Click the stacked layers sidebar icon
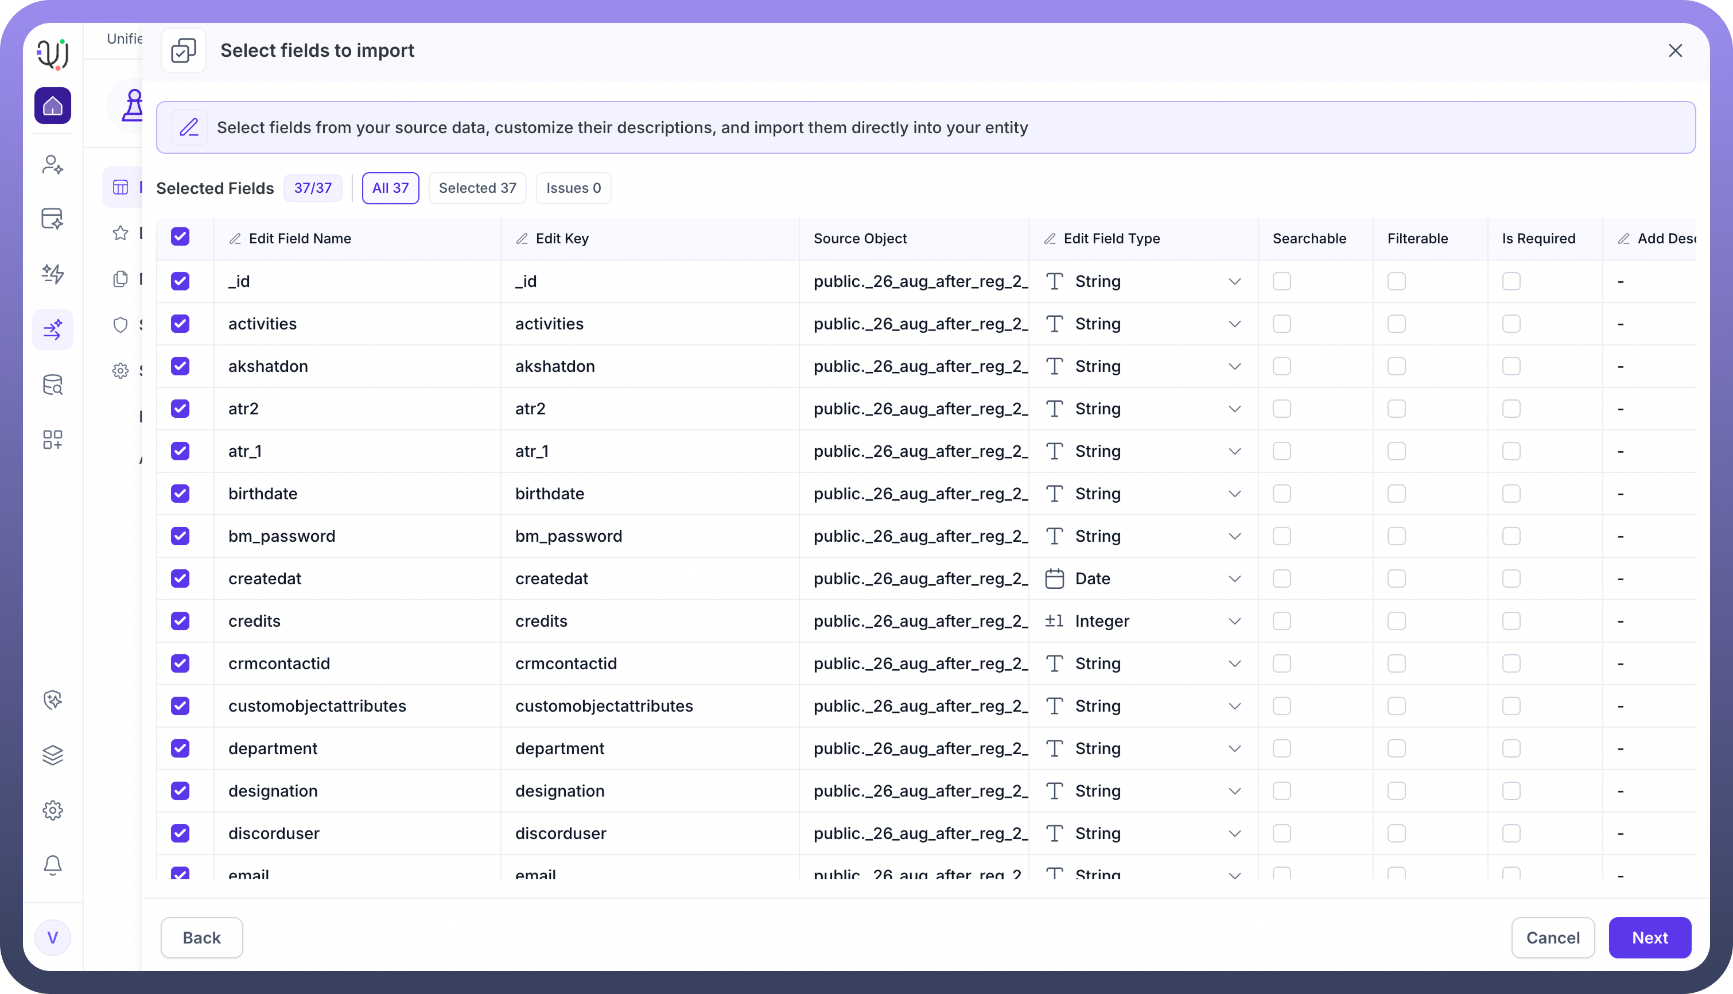Screen dimensions: 1733x994 coord(53,755)
